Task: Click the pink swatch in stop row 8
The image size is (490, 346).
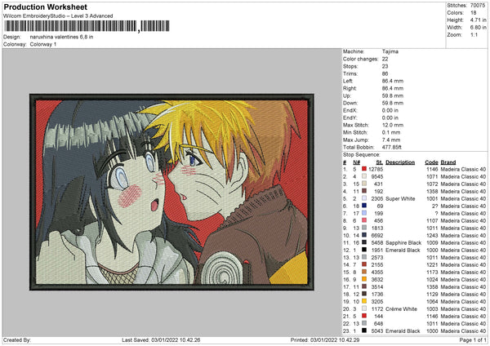Action: tap(364, 220)
